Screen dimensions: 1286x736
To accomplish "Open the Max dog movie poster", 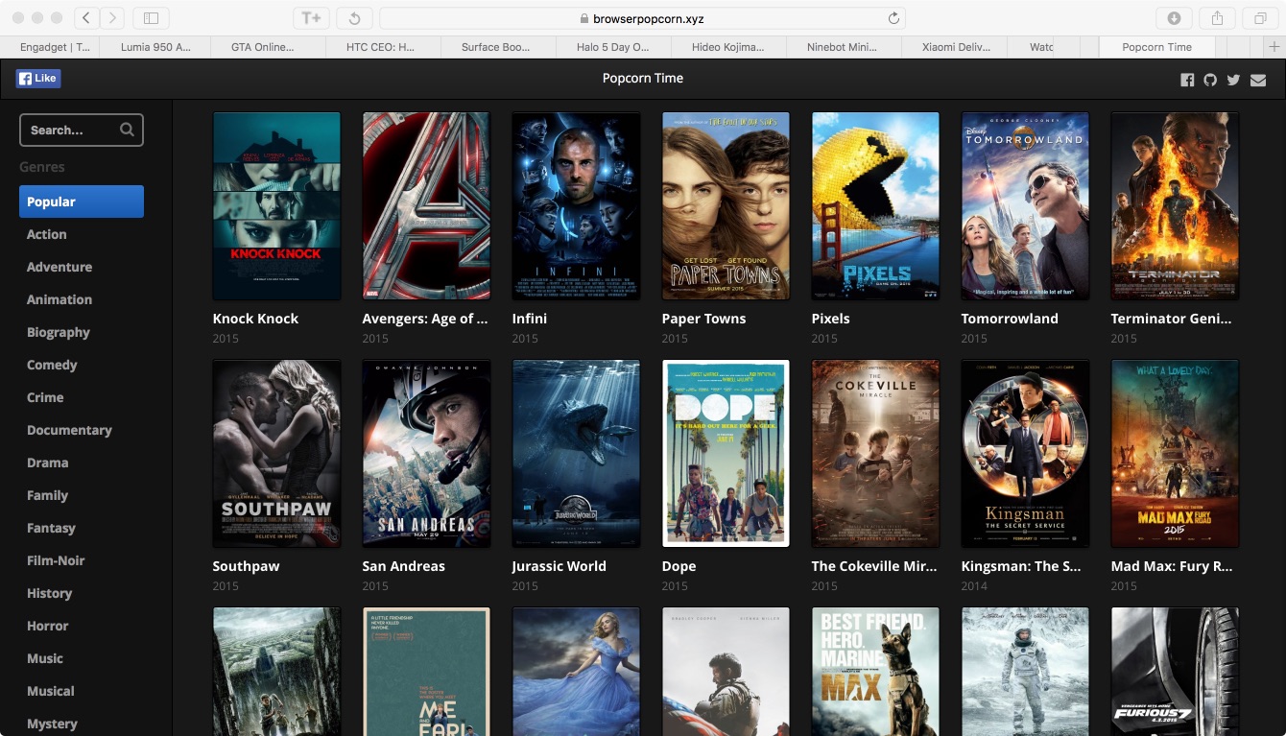I will click(875, 672).
